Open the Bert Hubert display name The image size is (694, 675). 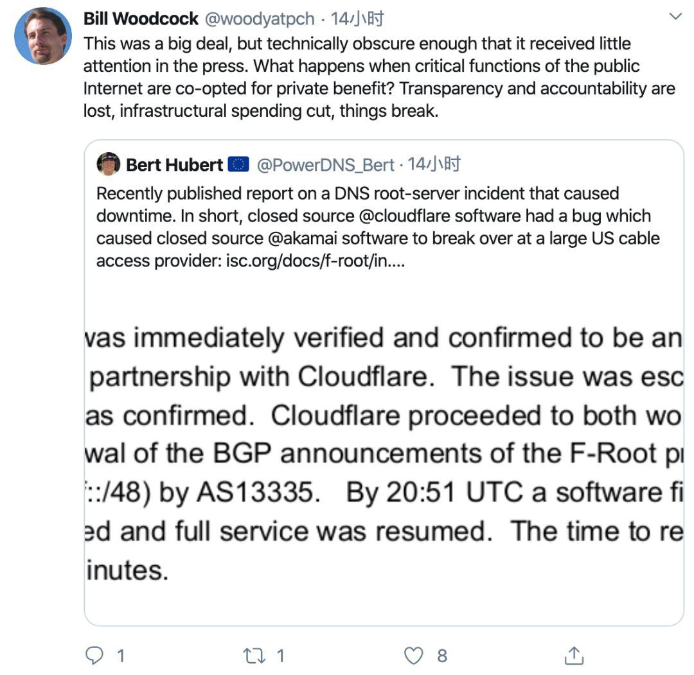coord(174,165)
